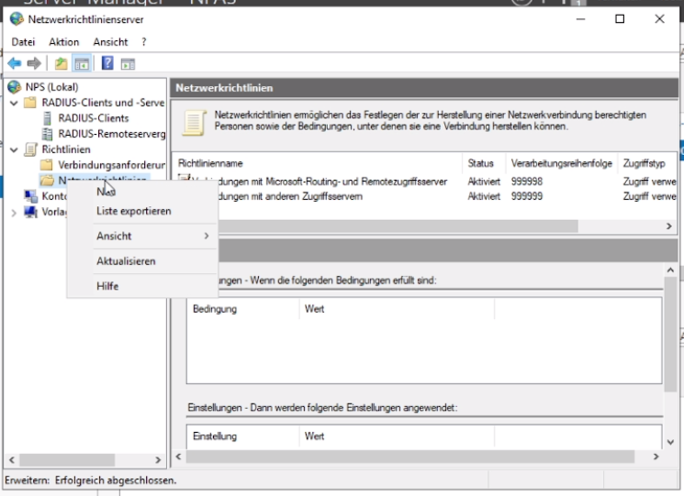684x496 pixels.
Task: Select the RADIUS-Clients tree item
Action: pyautogui.click(x=94, y=118)
